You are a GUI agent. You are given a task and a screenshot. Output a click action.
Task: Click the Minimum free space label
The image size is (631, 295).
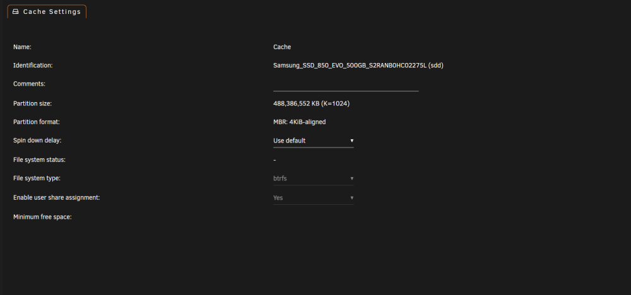(x=42, y=217)
